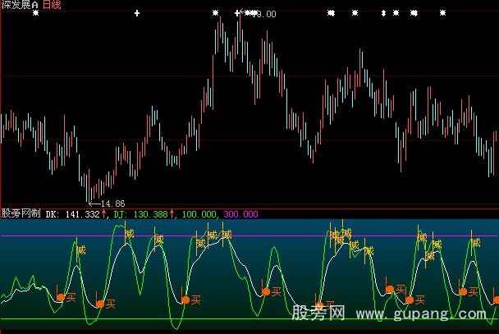The width and height of the screenshot is (499, 334).
Task: Click the first plus marker on top row
Action: 136,14
